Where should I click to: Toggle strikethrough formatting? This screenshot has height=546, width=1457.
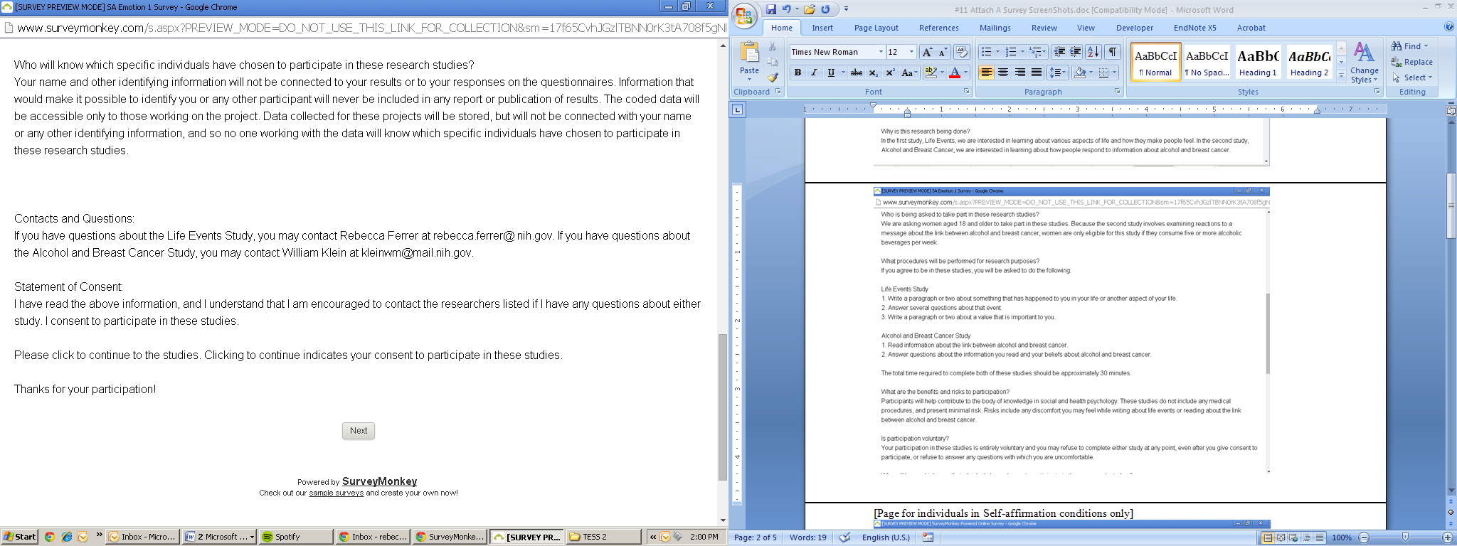click(x=857, y=73)
